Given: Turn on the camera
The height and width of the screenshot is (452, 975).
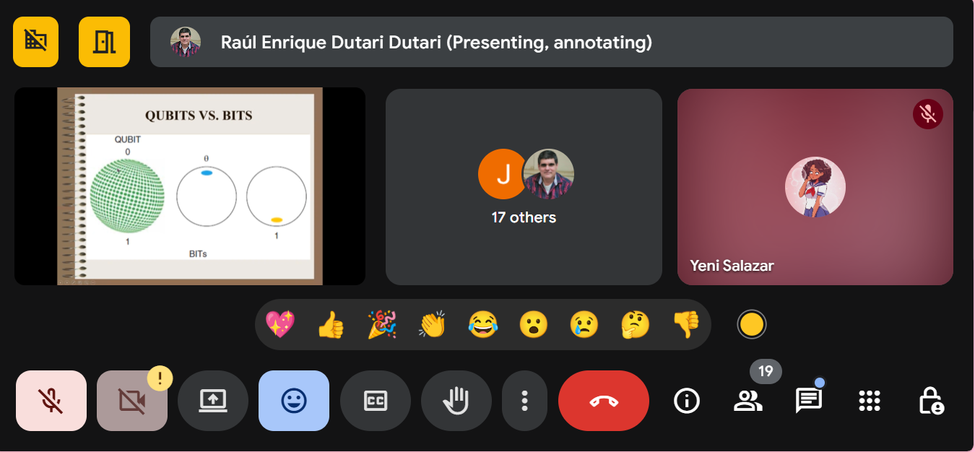Looking at the screenshot, I should (131, 401).
